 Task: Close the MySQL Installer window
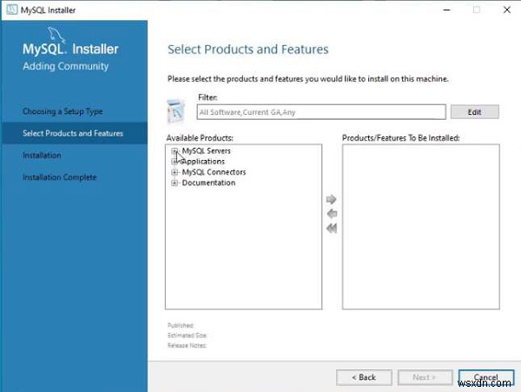coord(507,10)
